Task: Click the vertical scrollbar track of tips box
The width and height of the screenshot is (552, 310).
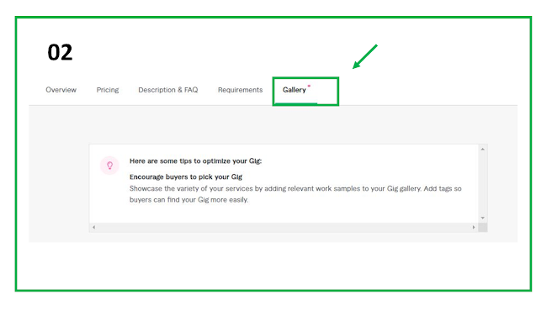Action: tap(483, 183)
